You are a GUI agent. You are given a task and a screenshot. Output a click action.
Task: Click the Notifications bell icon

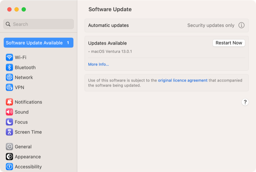click(x=9, y=102)
